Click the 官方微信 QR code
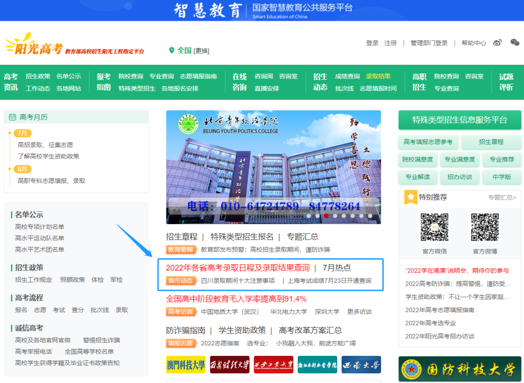 tap(434, 227)
